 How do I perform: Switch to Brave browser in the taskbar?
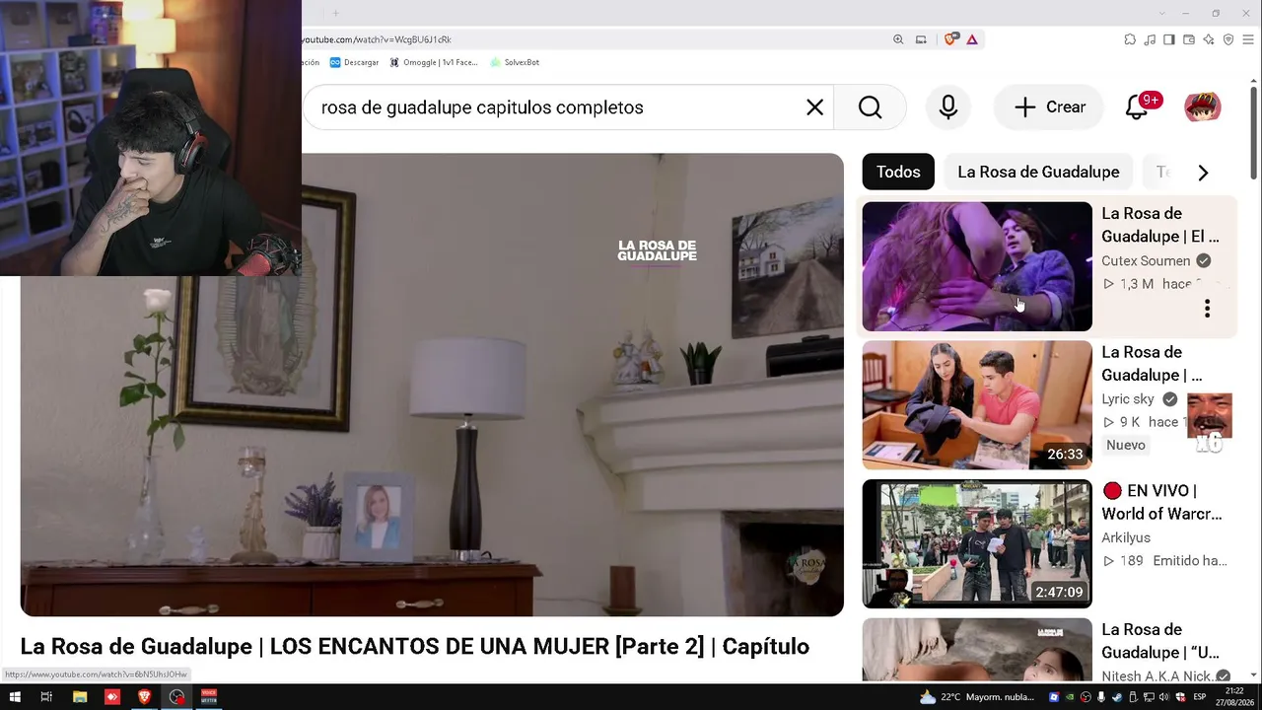(145, 697)
